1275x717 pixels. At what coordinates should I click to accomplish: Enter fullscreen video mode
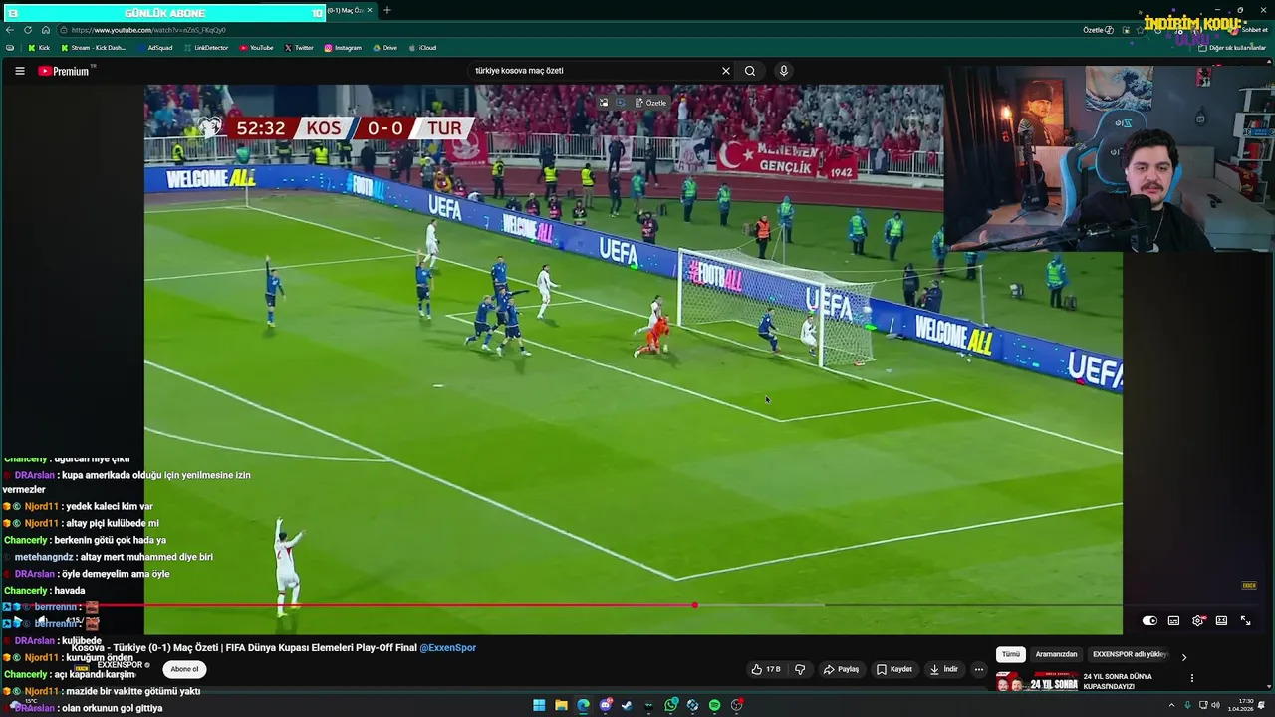click(x=1245, y=620)
